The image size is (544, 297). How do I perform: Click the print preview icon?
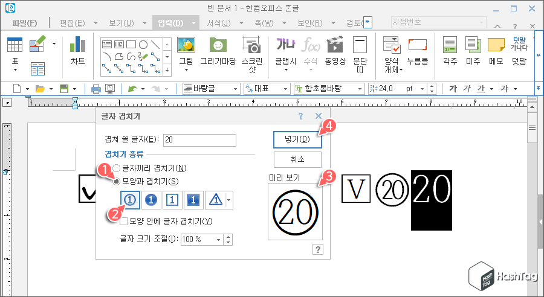tap(110, 89)
